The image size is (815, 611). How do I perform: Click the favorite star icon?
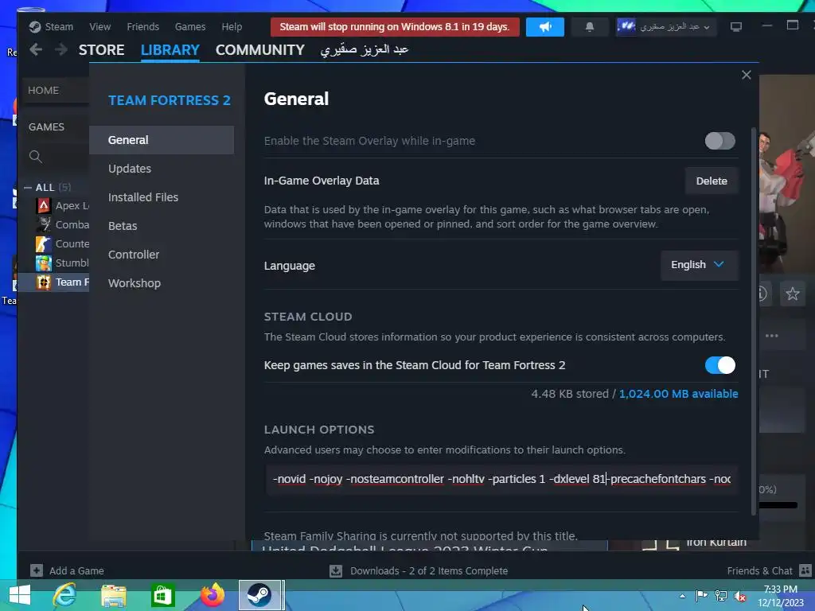pyautogui.click(x=793, y=294)
